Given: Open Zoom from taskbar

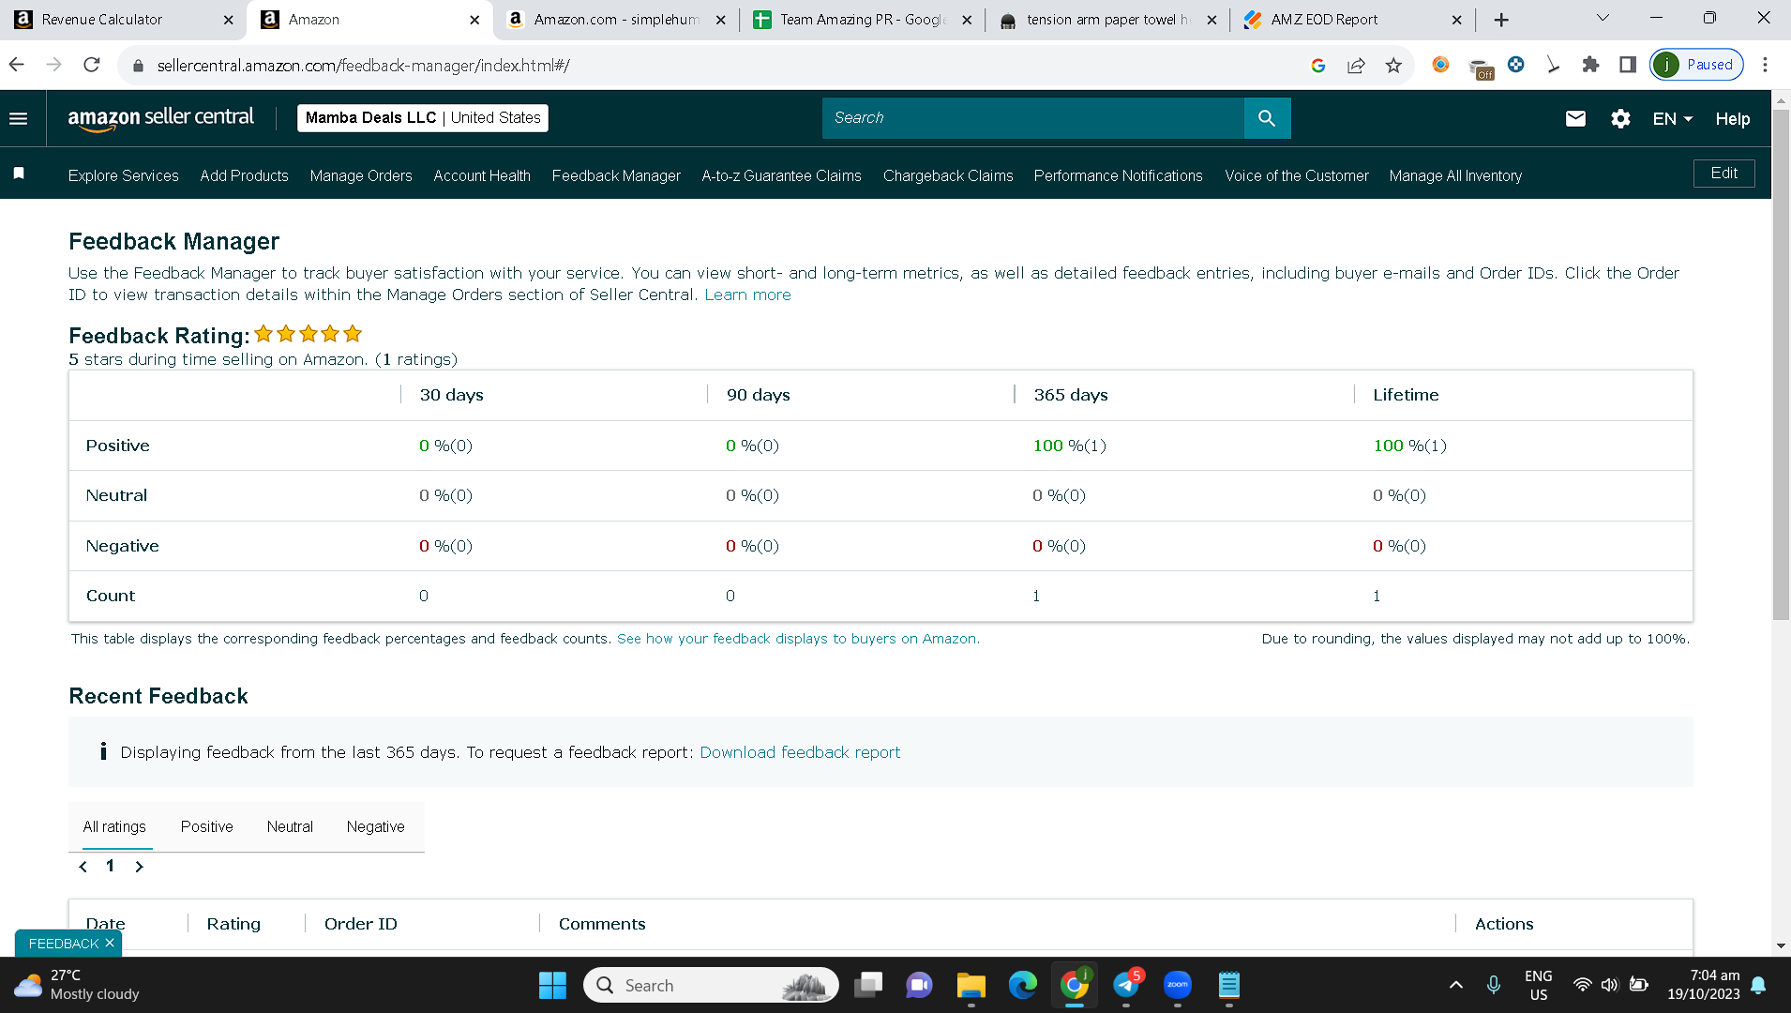Looking at the screenshot, I should point(1177,985).
